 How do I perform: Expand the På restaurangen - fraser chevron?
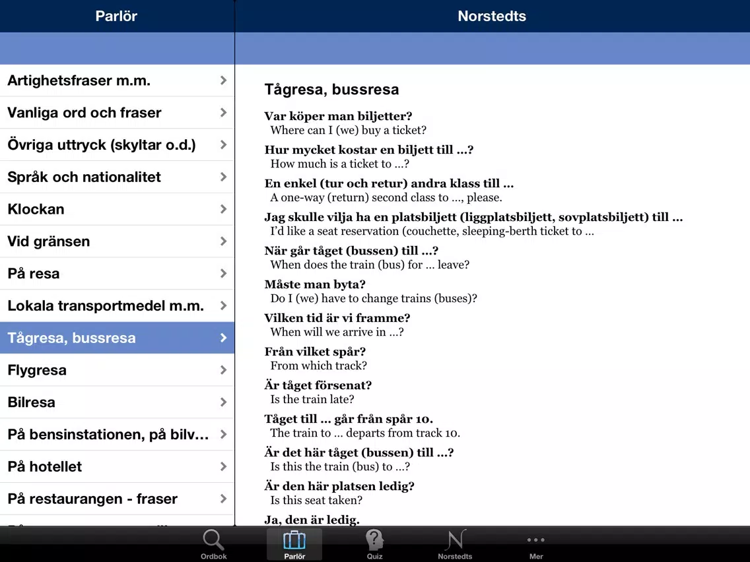pyautogui.click(x=223, y=499)
